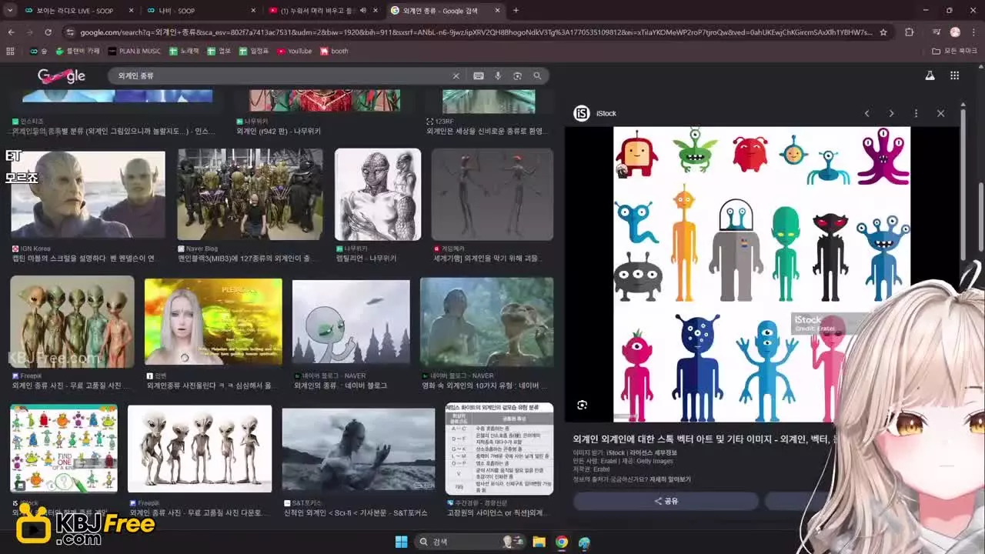
Task: Open the Chrome tab search dropdown
Action: pos(10,11)
